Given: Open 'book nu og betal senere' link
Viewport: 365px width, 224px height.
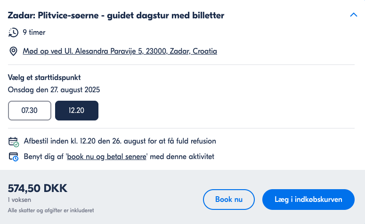Looking at the screenshot, I should click(106, 157).
